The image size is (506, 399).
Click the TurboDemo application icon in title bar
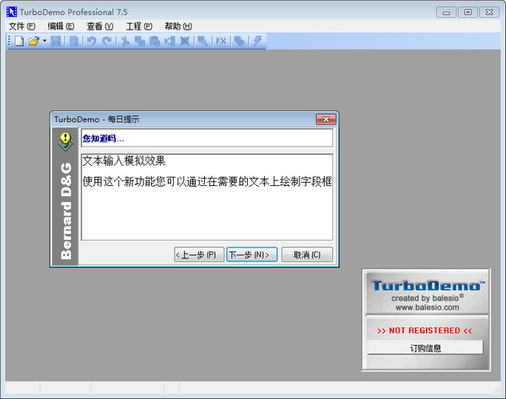(x=12, y=12)
